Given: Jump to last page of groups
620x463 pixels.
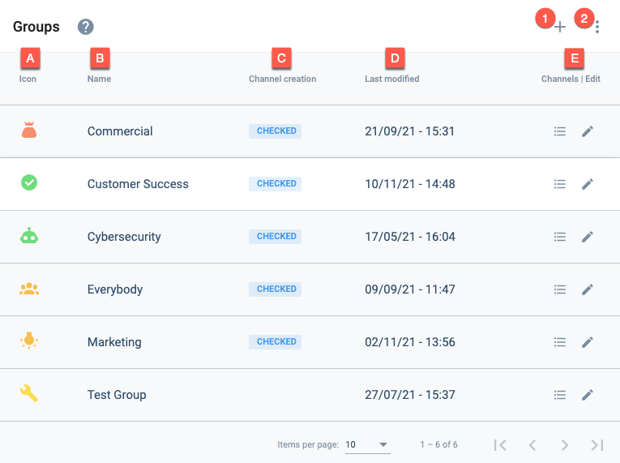Looking at the screenshot, I should coord(597,445).
